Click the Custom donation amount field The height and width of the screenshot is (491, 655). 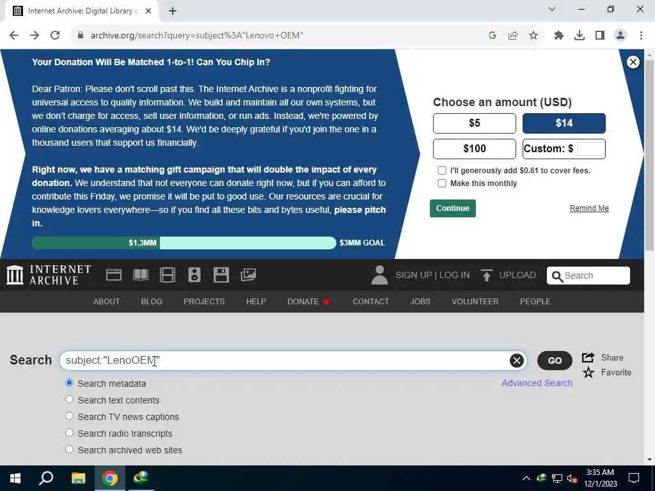click(x=590, y=148)
